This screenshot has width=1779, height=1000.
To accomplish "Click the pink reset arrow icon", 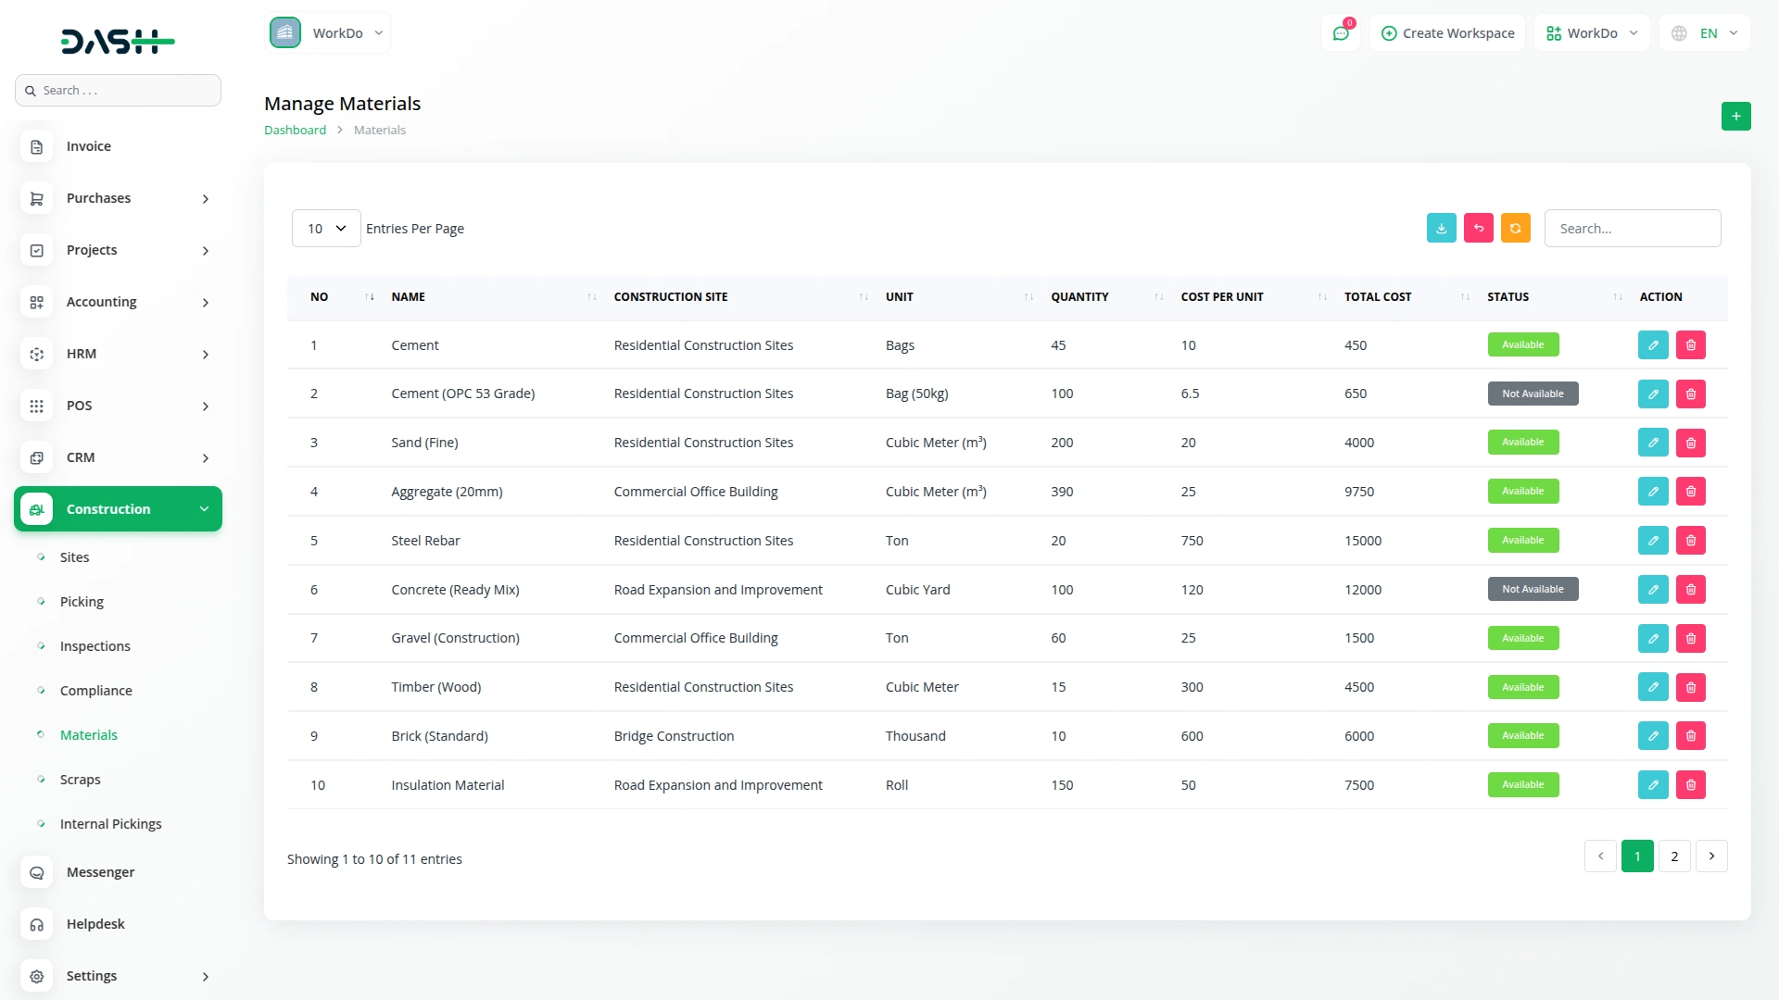I will coord(1478,228).
